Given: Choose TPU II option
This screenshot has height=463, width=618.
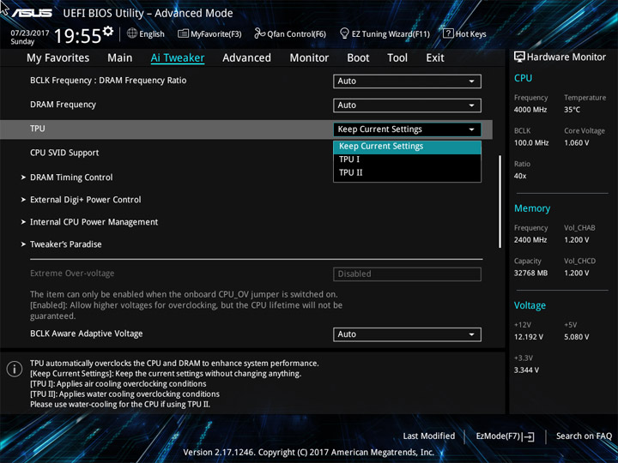Looking at the screenshot, I should click(407, 172).
